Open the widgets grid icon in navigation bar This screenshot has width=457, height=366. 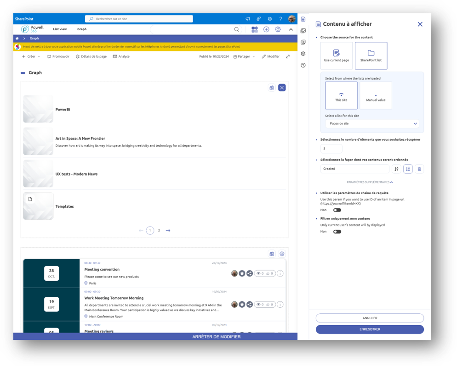(x=255, y=29)
